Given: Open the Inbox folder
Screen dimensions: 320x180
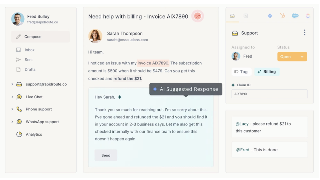Looking at the screenshot, I should [x=30, y=50].
